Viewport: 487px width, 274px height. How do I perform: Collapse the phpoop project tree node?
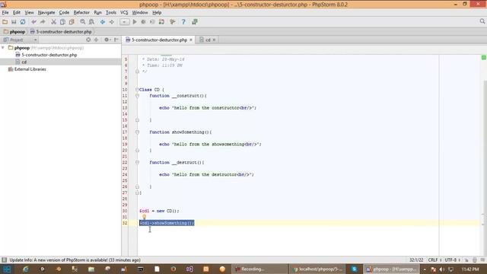click(3, 48)
